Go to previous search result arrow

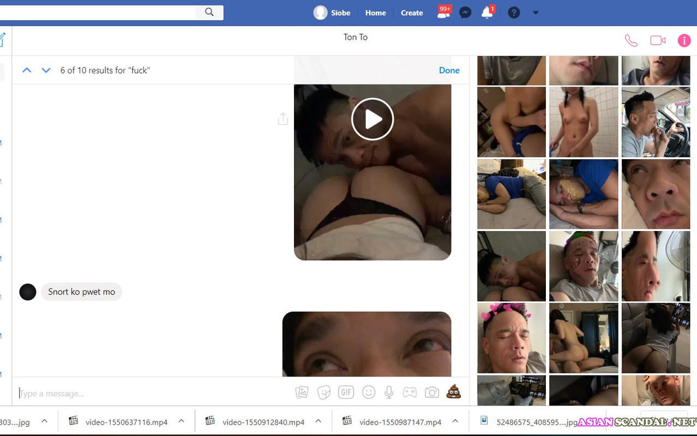27,70
